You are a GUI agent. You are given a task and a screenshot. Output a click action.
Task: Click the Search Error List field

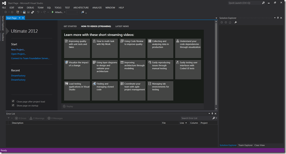tap(196, 118)
